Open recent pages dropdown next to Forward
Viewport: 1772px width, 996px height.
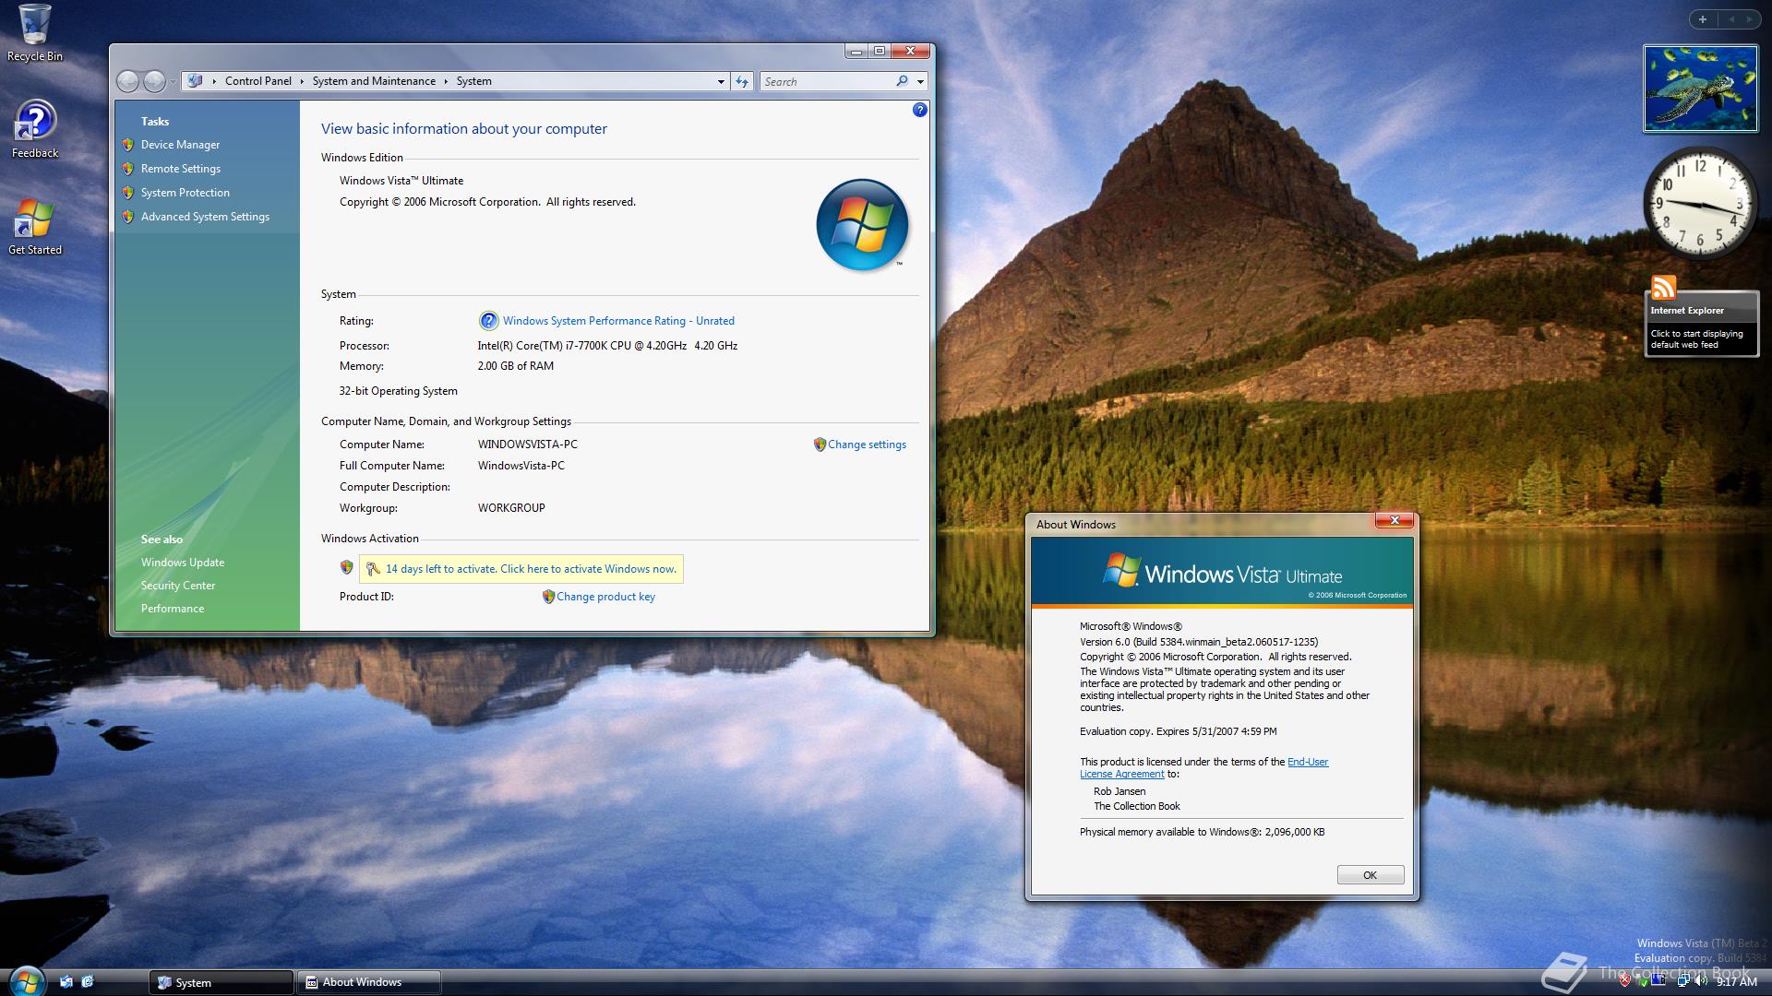(172, 82)
